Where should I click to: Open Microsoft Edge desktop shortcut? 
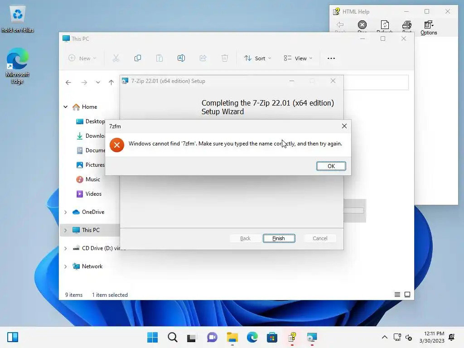pos(18,66)
